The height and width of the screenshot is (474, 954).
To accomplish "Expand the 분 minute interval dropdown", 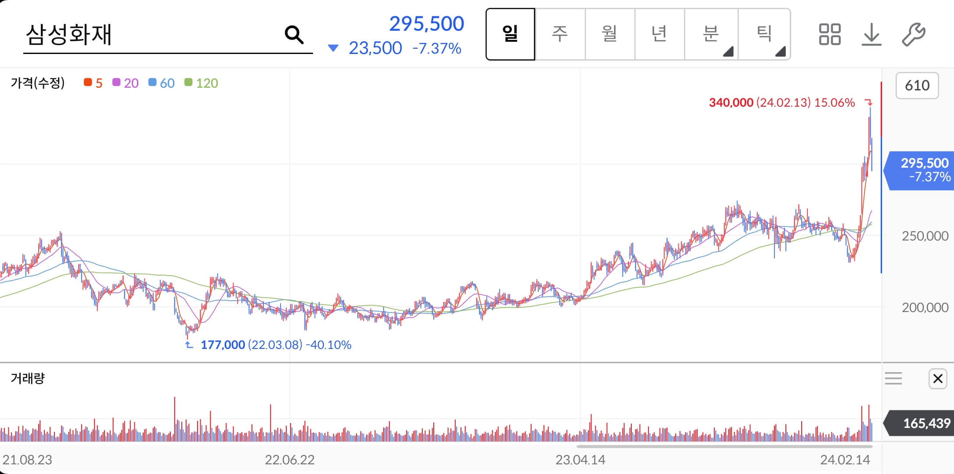I will point(728,52).
